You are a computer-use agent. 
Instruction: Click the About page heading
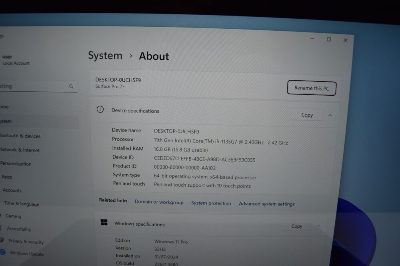pyautogui.click(x=154, y=56)
